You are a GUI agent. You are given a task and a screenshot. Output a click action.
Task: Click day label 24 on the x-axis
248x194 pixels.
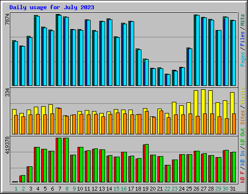click(182, 189)
